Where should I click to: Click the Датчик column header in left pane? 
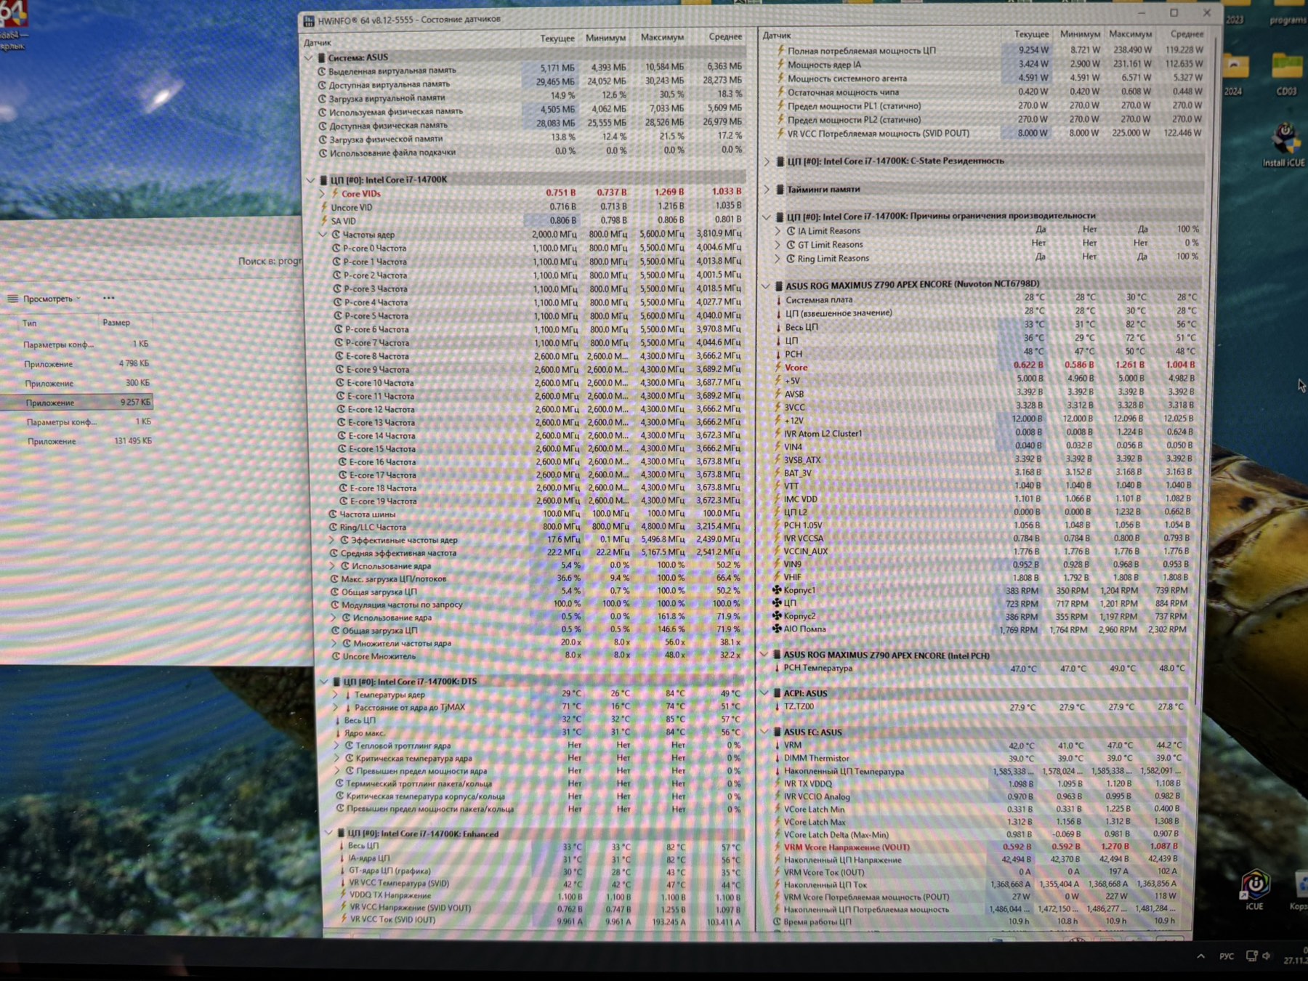[318, 43]
